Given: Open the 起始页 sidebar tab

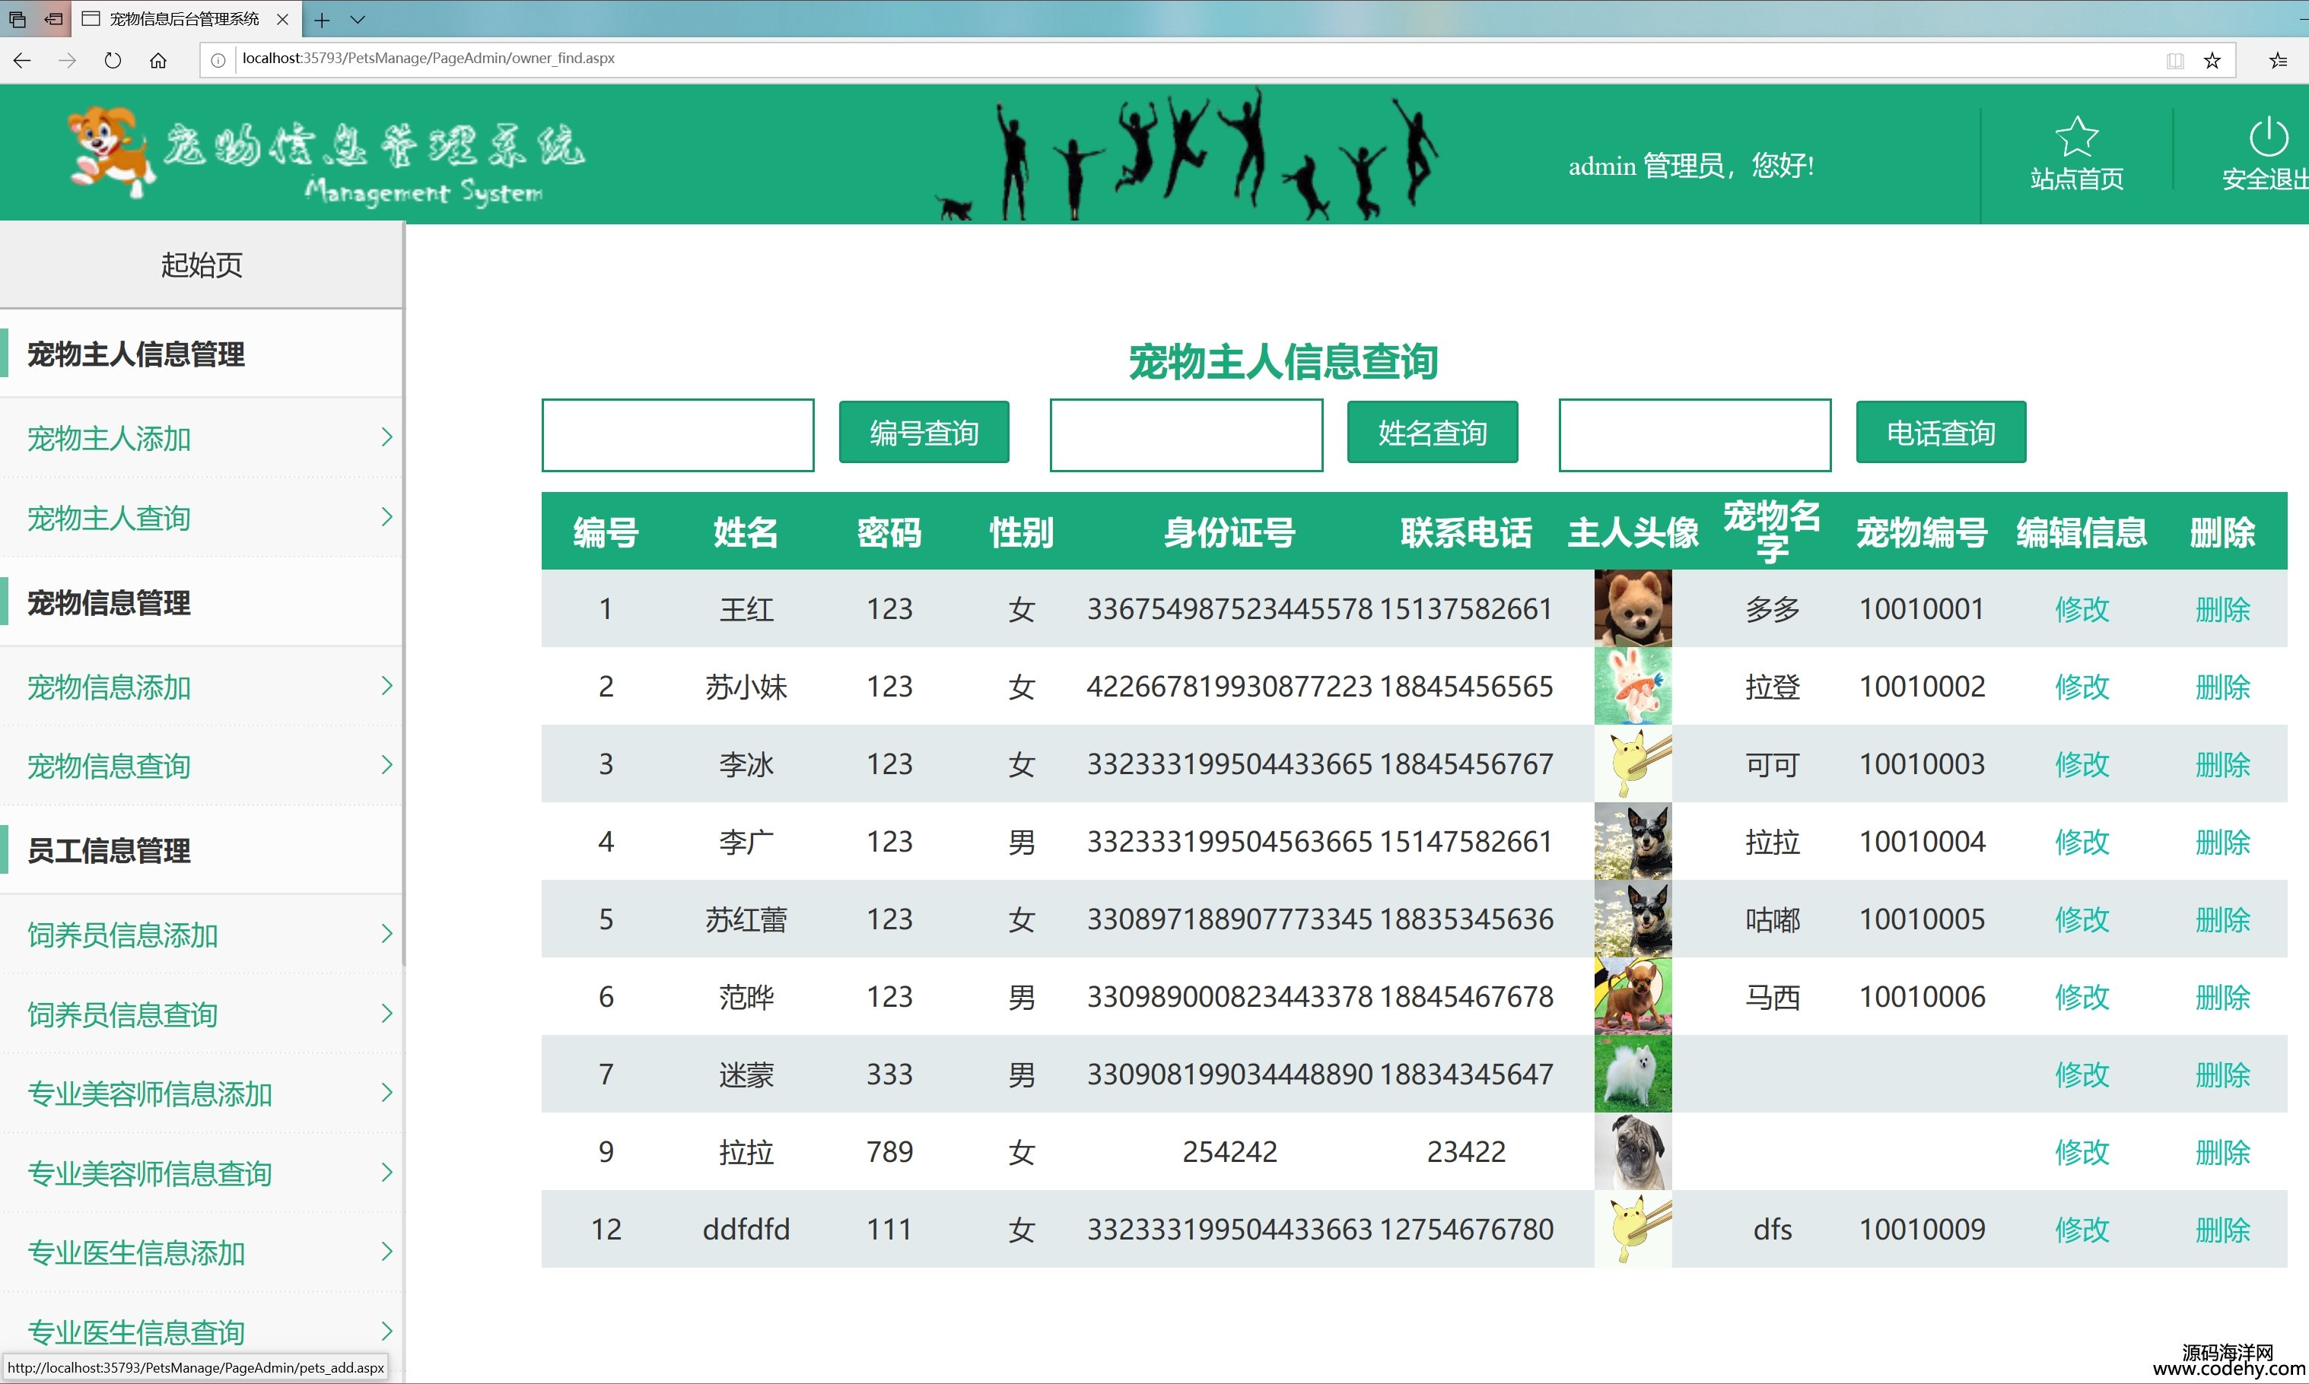Looking at the screenshot, I should 202,265.
